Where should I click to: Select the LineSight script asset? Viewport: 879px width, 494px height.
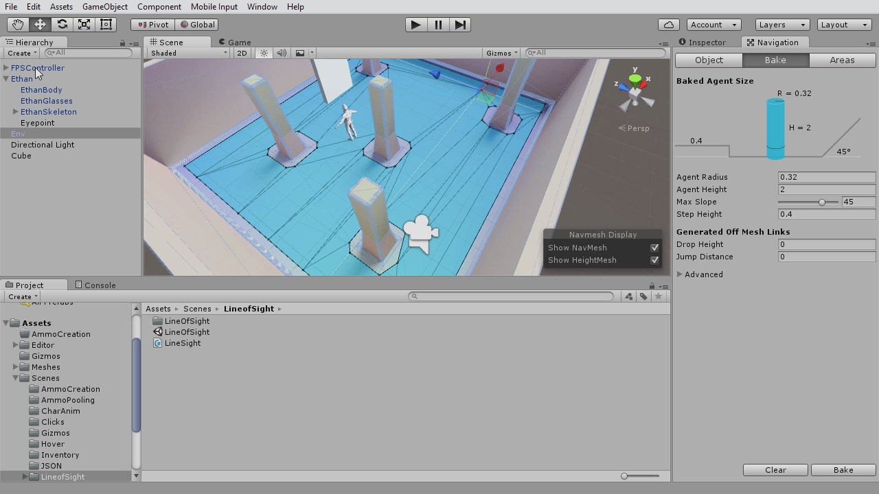coord(177,343)
